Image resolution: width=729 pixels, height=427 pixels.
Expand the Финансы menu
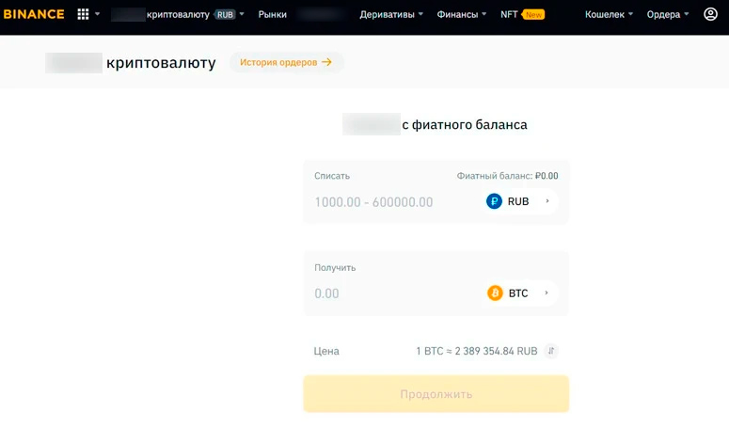[x=461, y=14]
